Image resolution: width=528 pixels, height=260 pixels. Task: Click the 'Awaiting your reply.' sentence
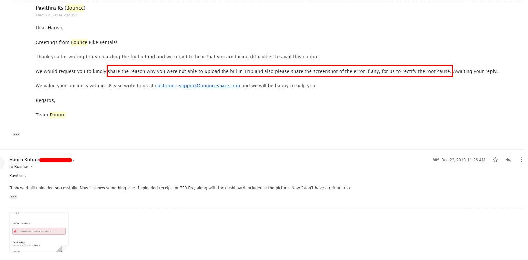pos(475,71)
